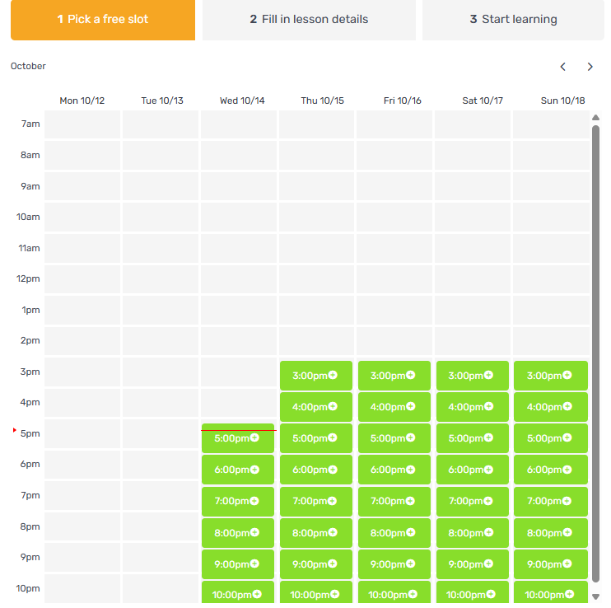Click the Mon 10/12 column header
Viewport: 611px width, 608px height.
click(x=82, y=101)
